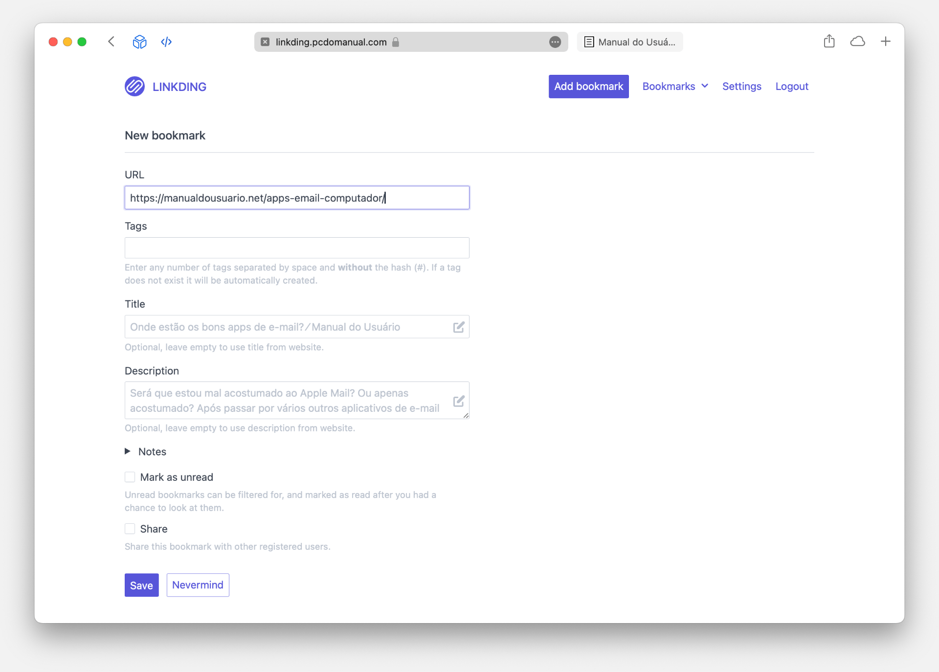Open the share icon in browser toolbar

829,42
